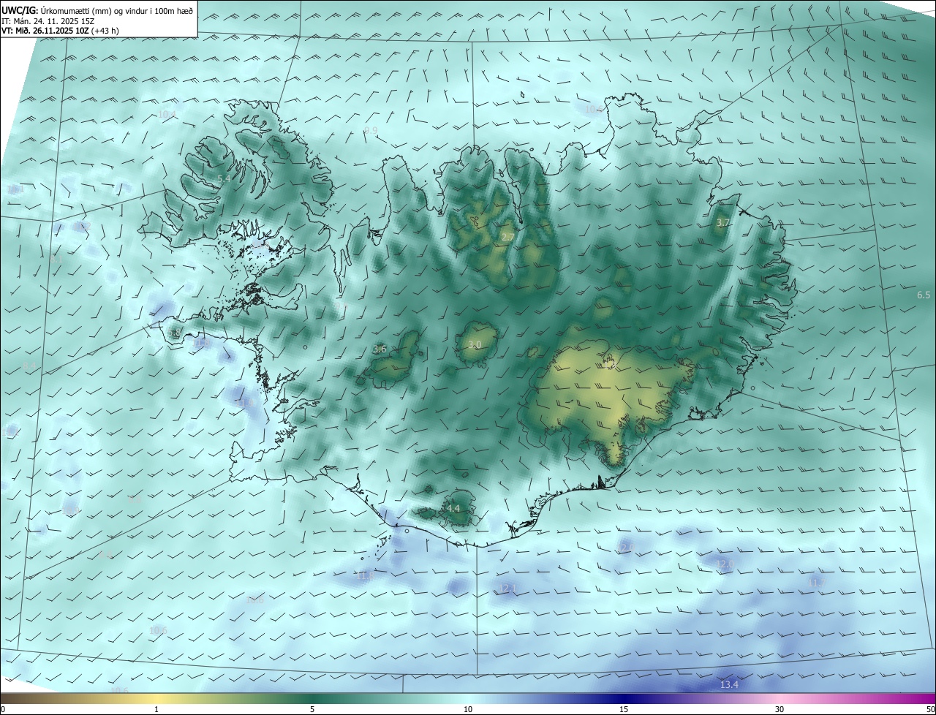Screen dimensions: 936x715
Task: Click the 13.4 precipitation value label
Action: click(x=729, y=684)
